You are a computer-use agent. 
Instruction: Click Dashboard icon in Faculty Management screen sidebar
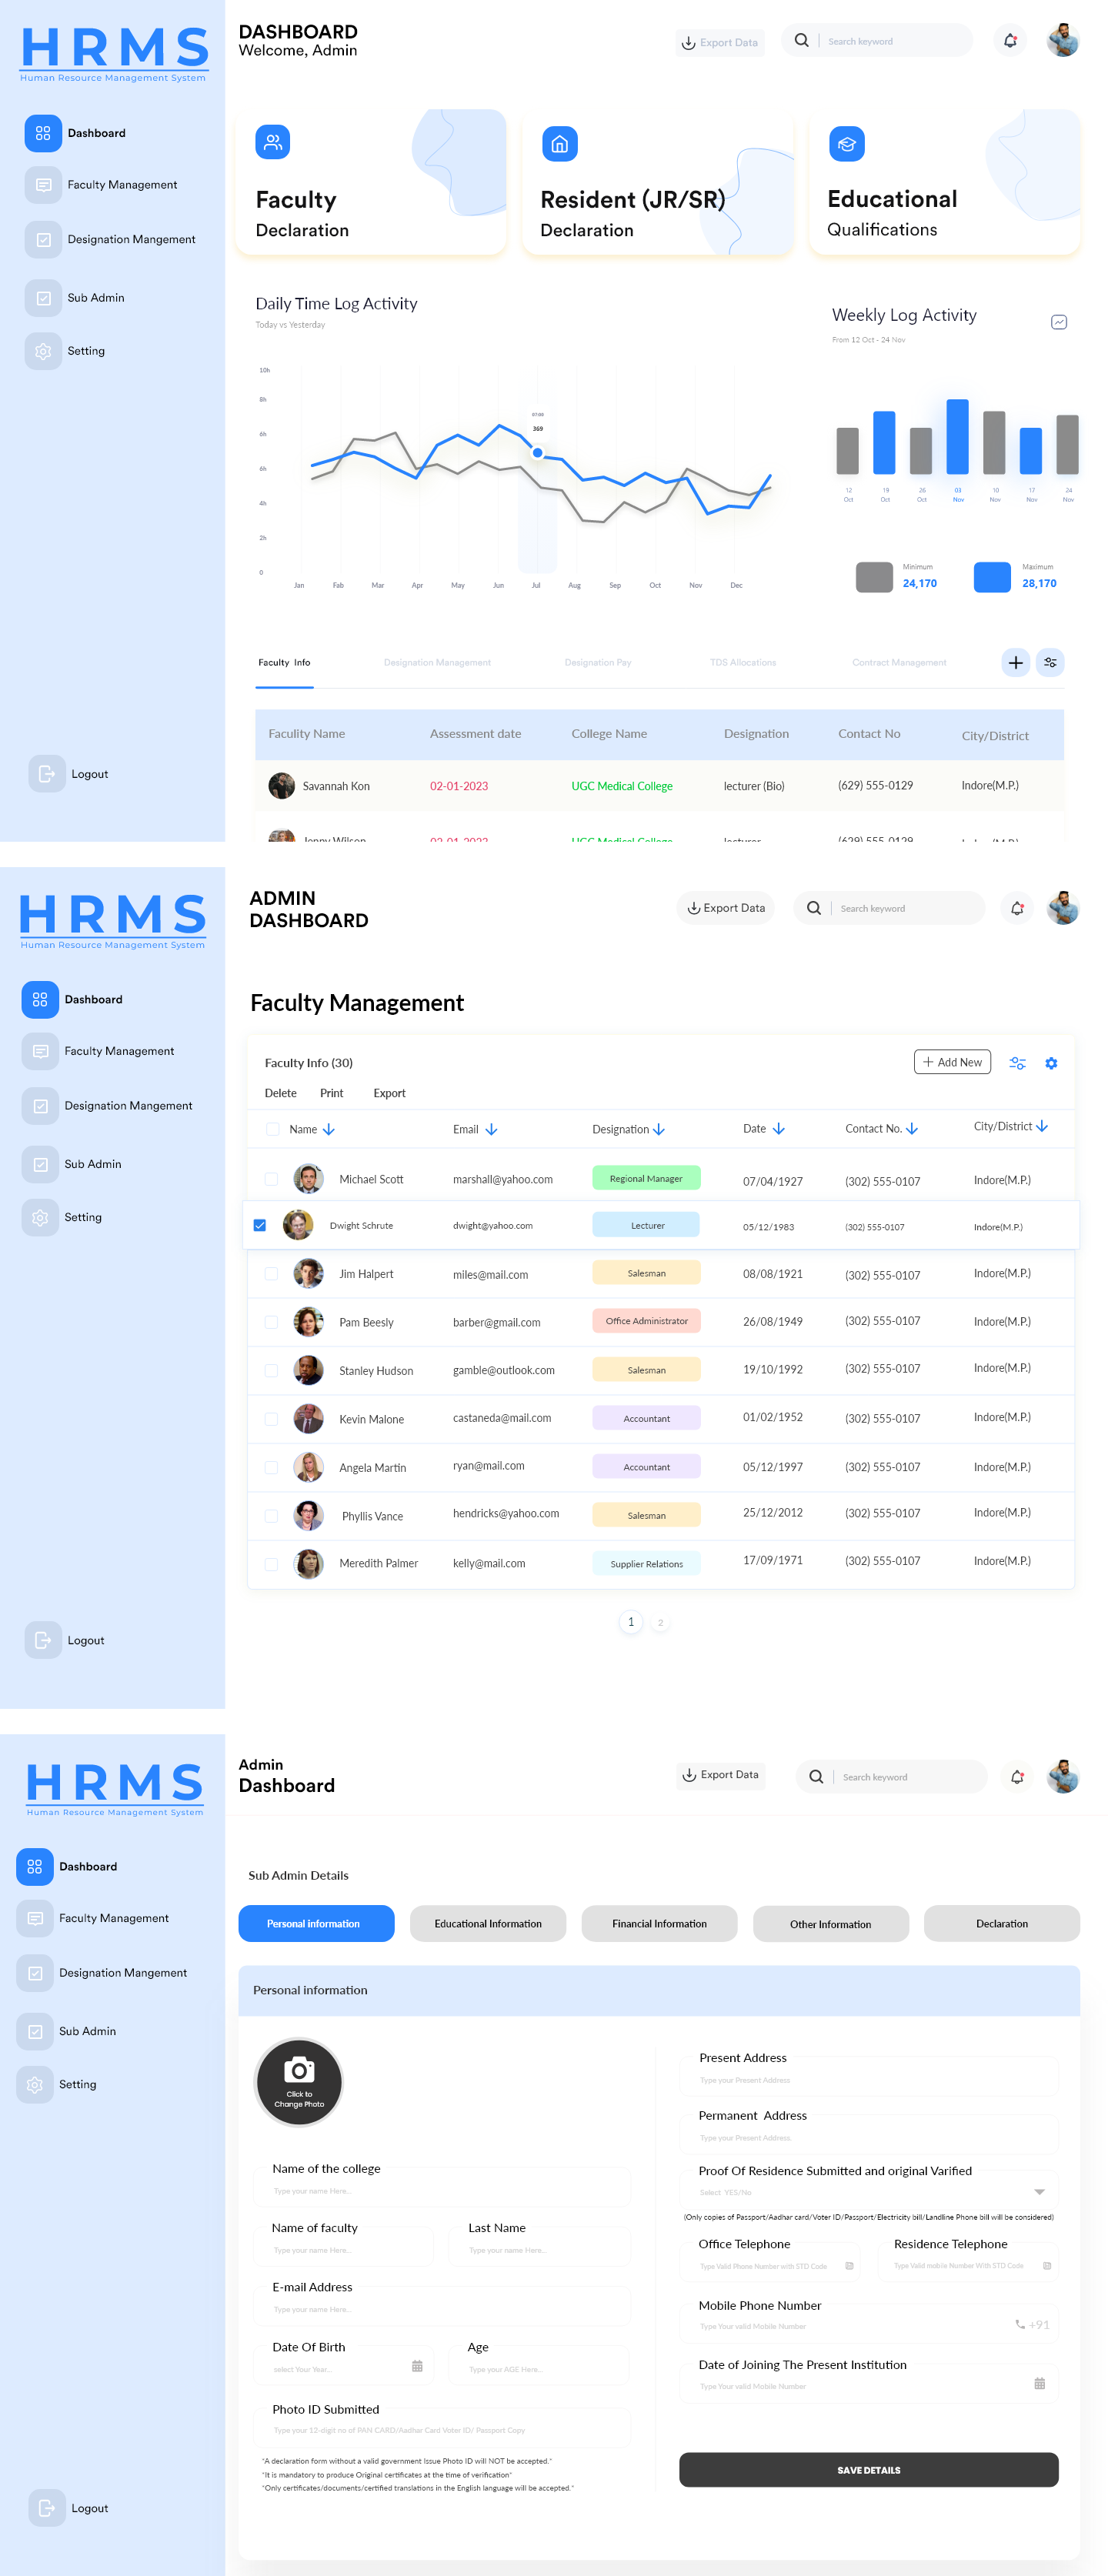[40, 999]
